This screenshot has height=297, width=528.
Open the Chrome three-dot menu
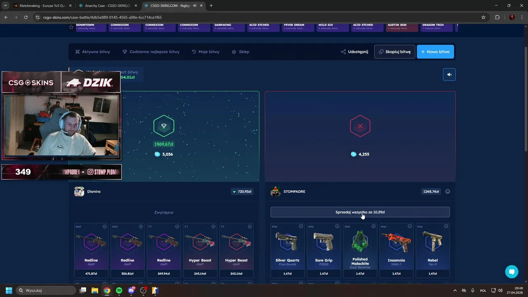click(522, 17)
